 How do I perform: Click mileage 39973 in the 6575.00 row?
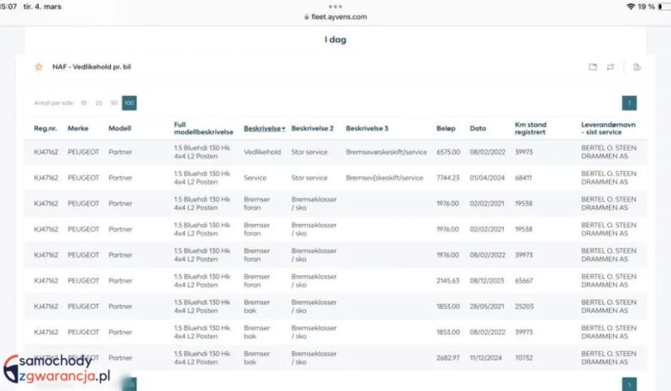pyautogui.click(x=524, y=152)
